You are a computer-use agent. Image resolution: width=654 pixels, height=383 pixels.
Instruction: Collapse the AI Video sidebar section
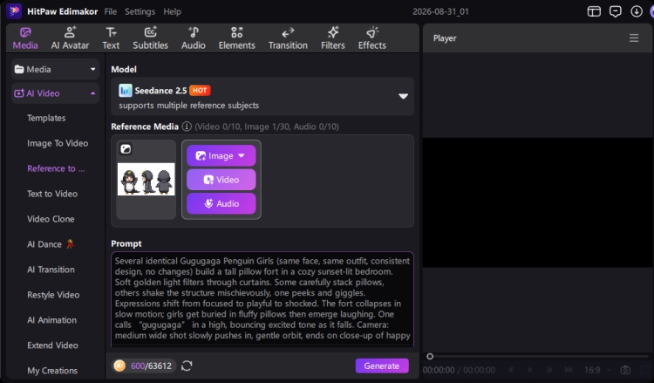(x=56, y=93)
